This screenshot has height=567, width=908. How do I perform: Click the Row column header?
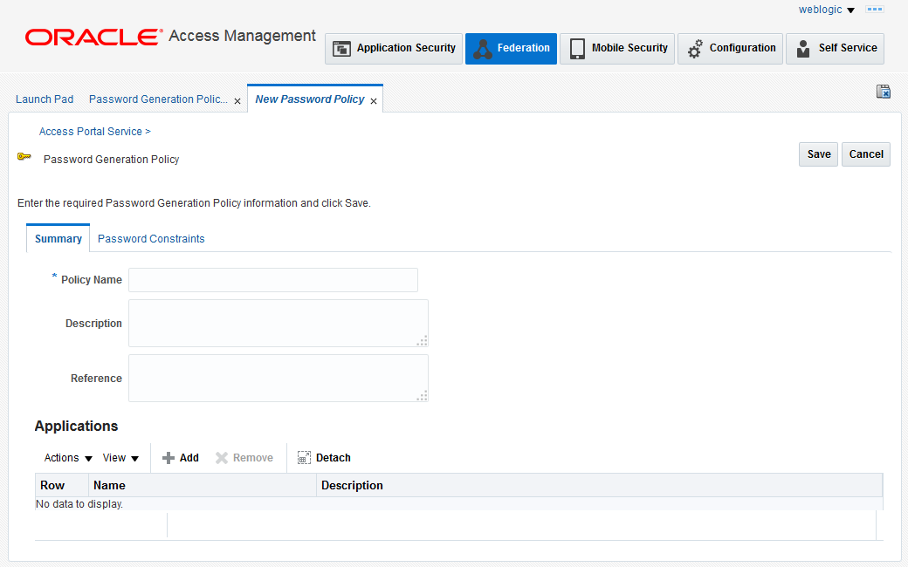pos(62,485)
